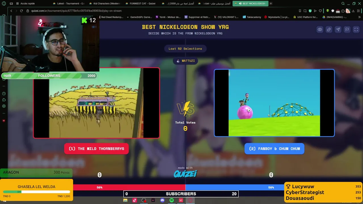Screen dimensions: 363x204
Task: Vote for (1) The Wild Thornberrys
Action: [x=96, y=149]
